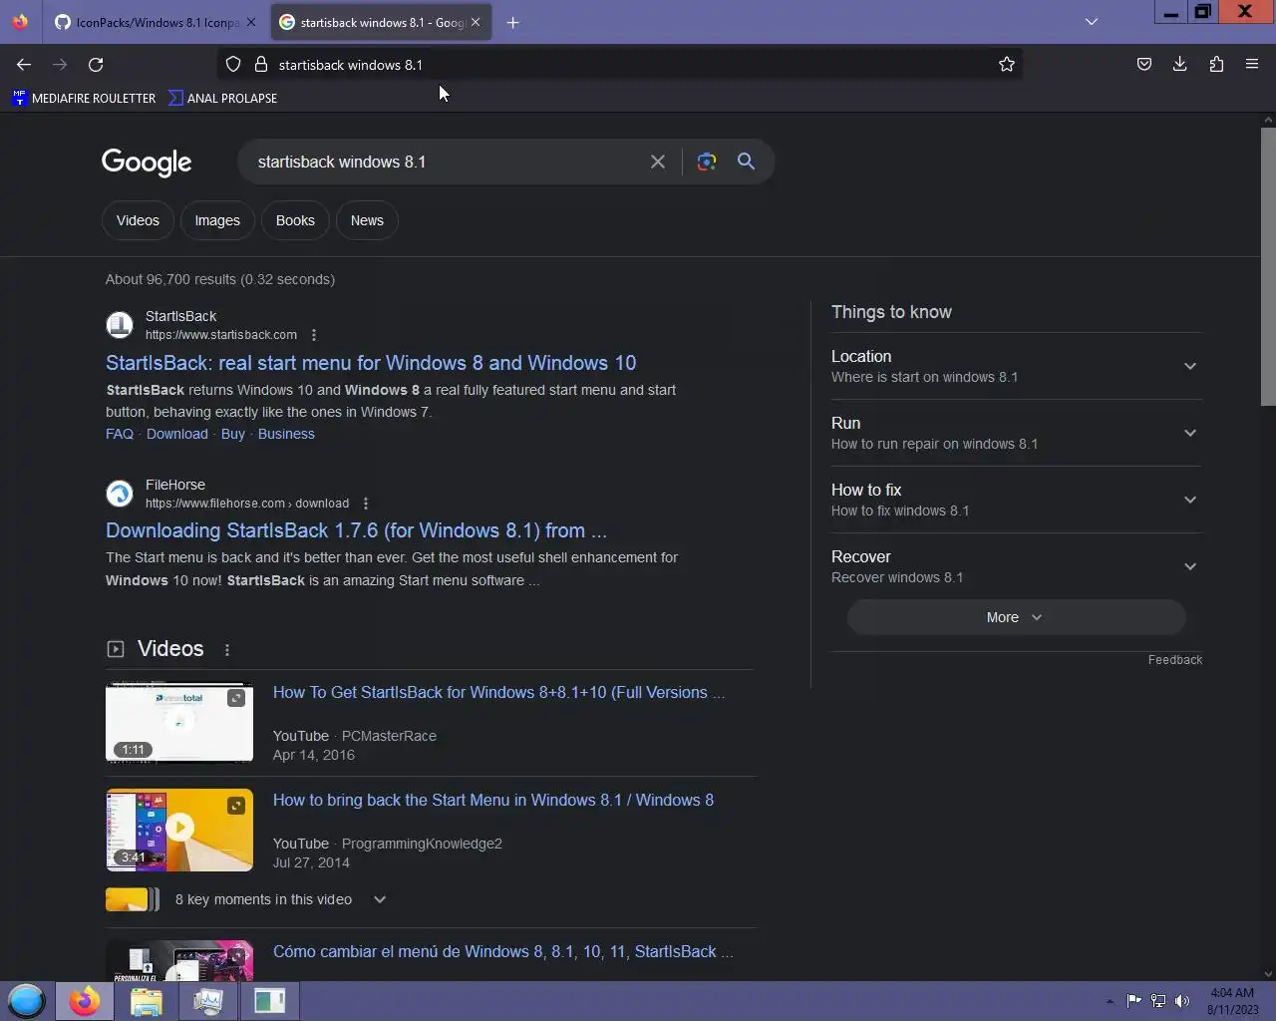1276x1021 pixels.
Task: Open the Download sitelink
Action: (x=177, y=434)
